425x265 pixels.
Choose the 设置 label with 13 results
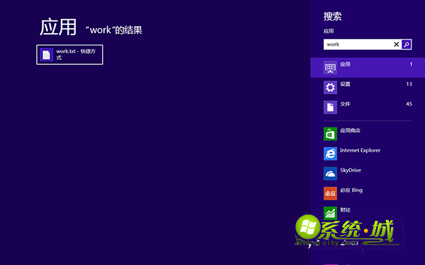pyautogui.click(x=345, y=84)
